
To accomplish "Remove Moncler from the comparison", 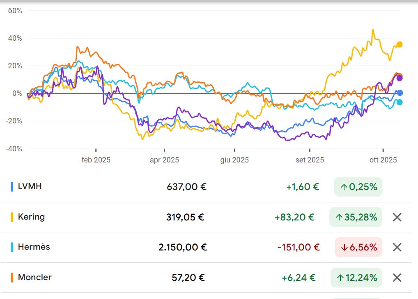I will point(397,278).
